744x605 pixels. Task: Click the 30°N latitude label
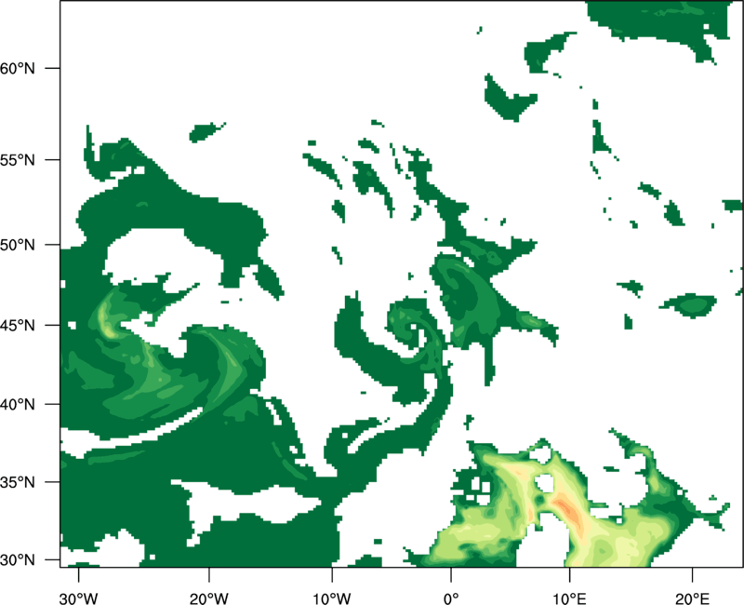(18, 560)
